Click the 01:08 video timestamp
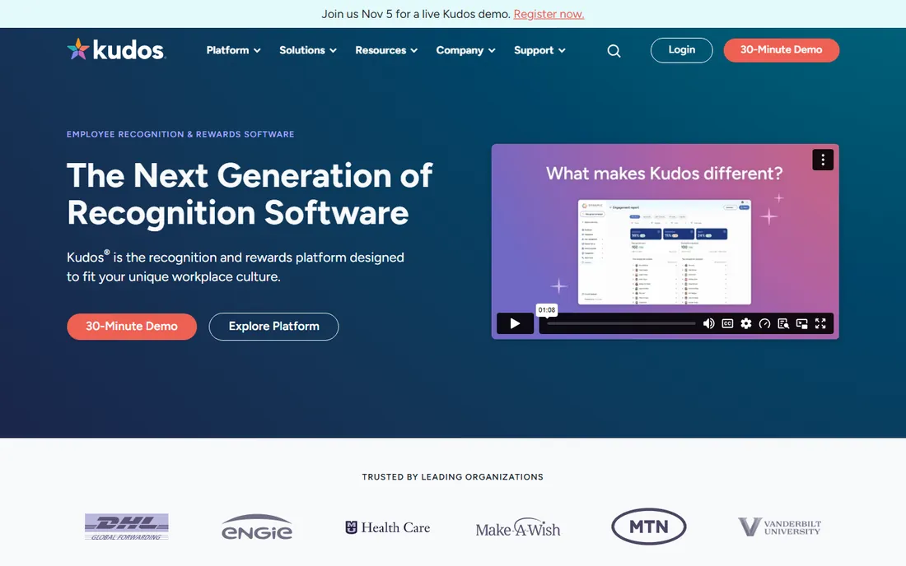This screenshot has width=906, height=566. click(547, 310)
